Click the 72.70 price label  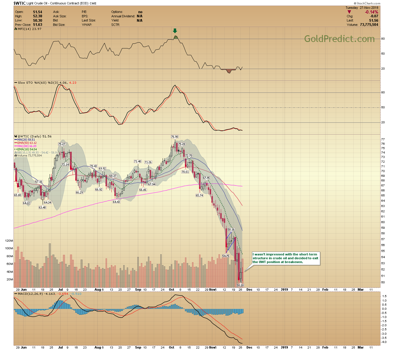pos(188,156)
